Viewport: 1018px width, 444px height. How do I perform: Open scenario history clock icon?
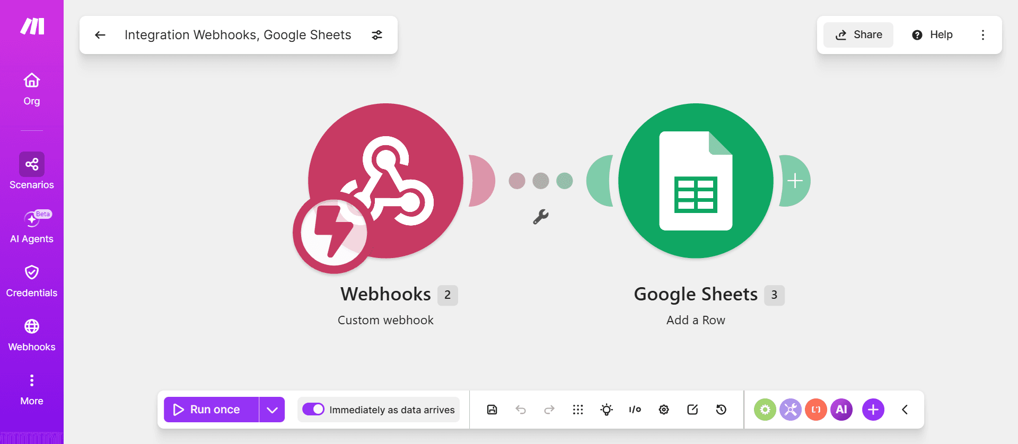point(721,410)
